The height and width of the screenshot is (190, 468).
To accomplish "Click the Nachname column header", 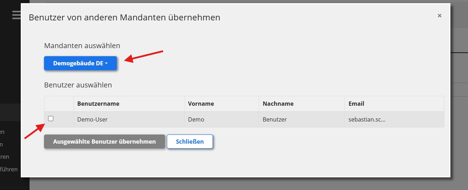I will pyautogui.click(x=278, y=104).
